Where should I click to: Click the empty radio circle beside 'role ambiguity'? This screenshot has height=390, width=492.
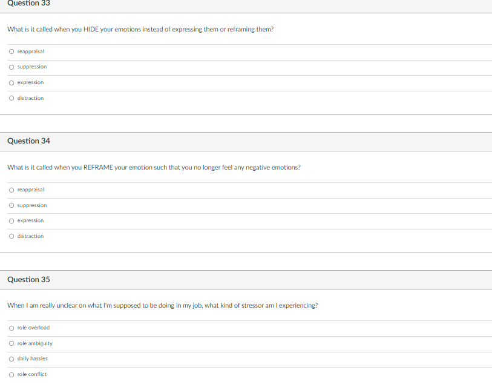[11, 343]
